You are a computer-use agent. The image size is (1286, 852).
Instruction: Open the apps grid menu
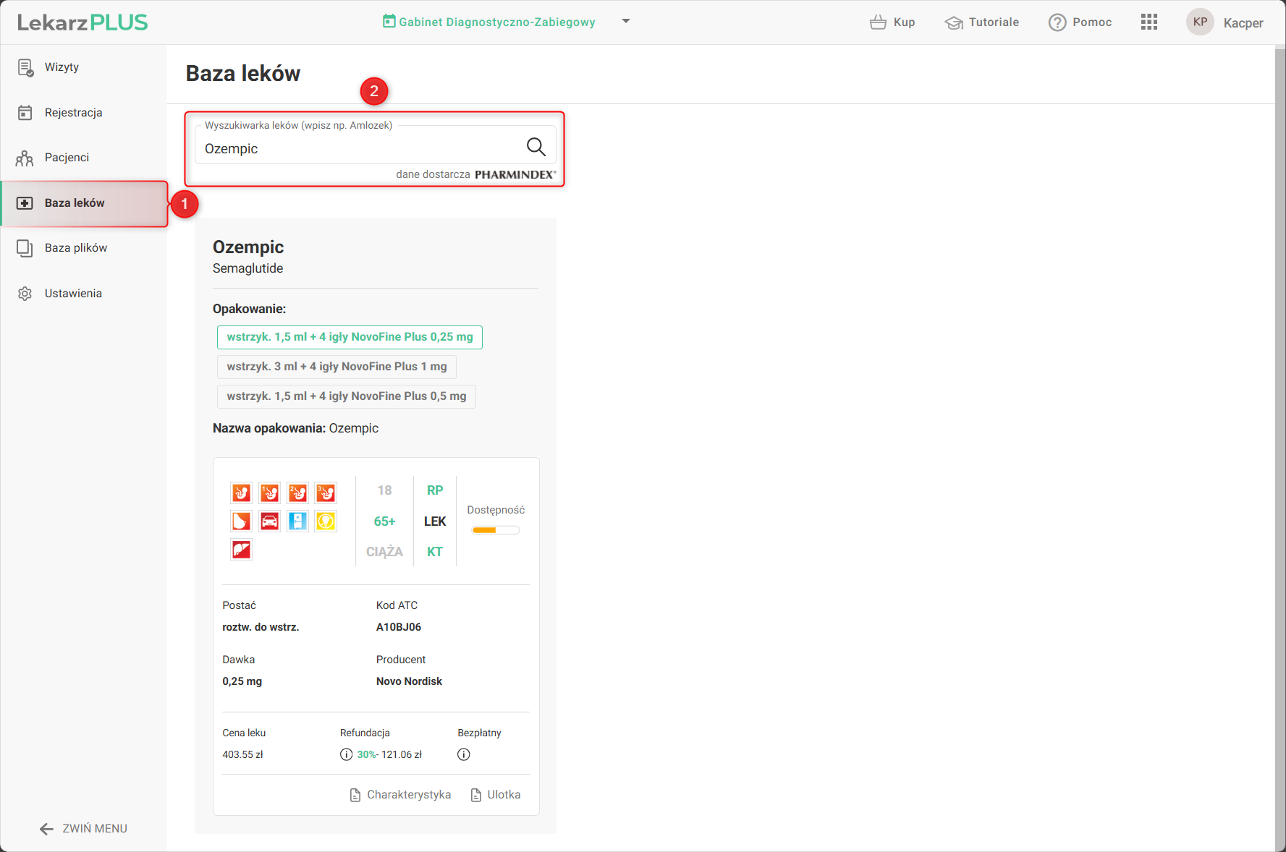pos(1149,22)
